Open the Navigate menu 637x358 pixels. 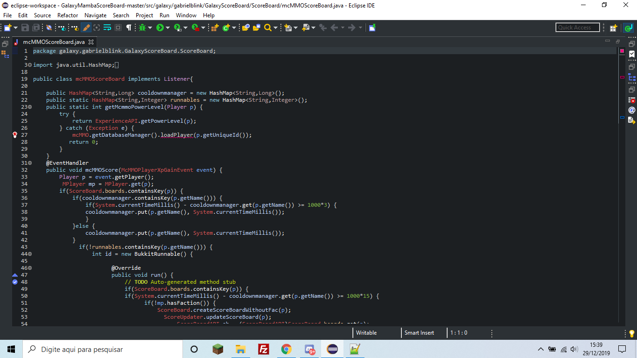pos(95,15)
